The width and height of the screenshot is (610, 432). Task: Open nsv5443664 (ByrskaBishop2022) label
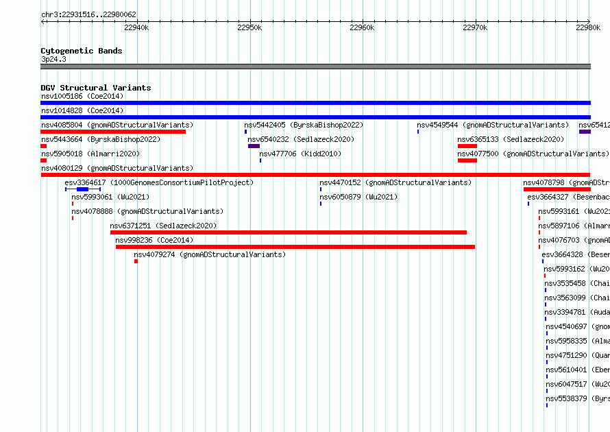coord(101,139)
